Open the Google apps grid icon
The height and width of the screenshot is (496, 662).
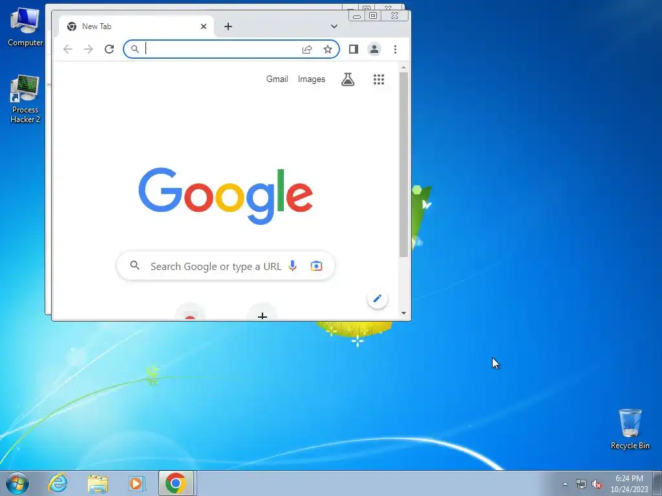tap(379, 79)
